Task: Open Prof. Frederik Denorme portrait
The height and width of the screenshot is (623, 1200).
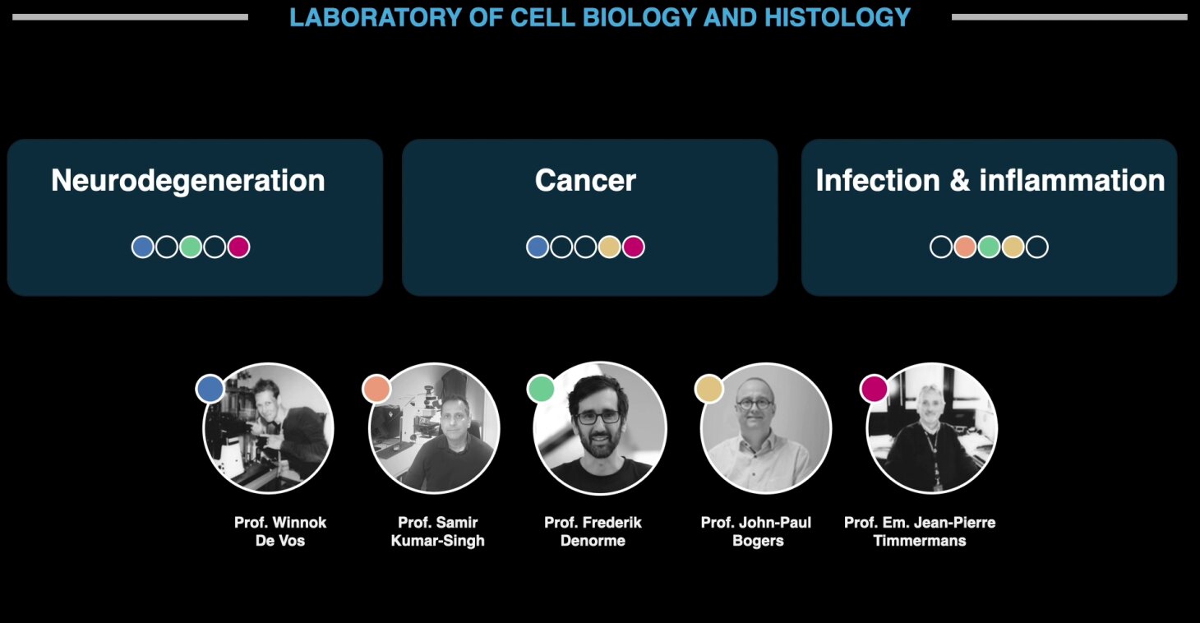Action: pyautogui.click(x=599, y=428)
